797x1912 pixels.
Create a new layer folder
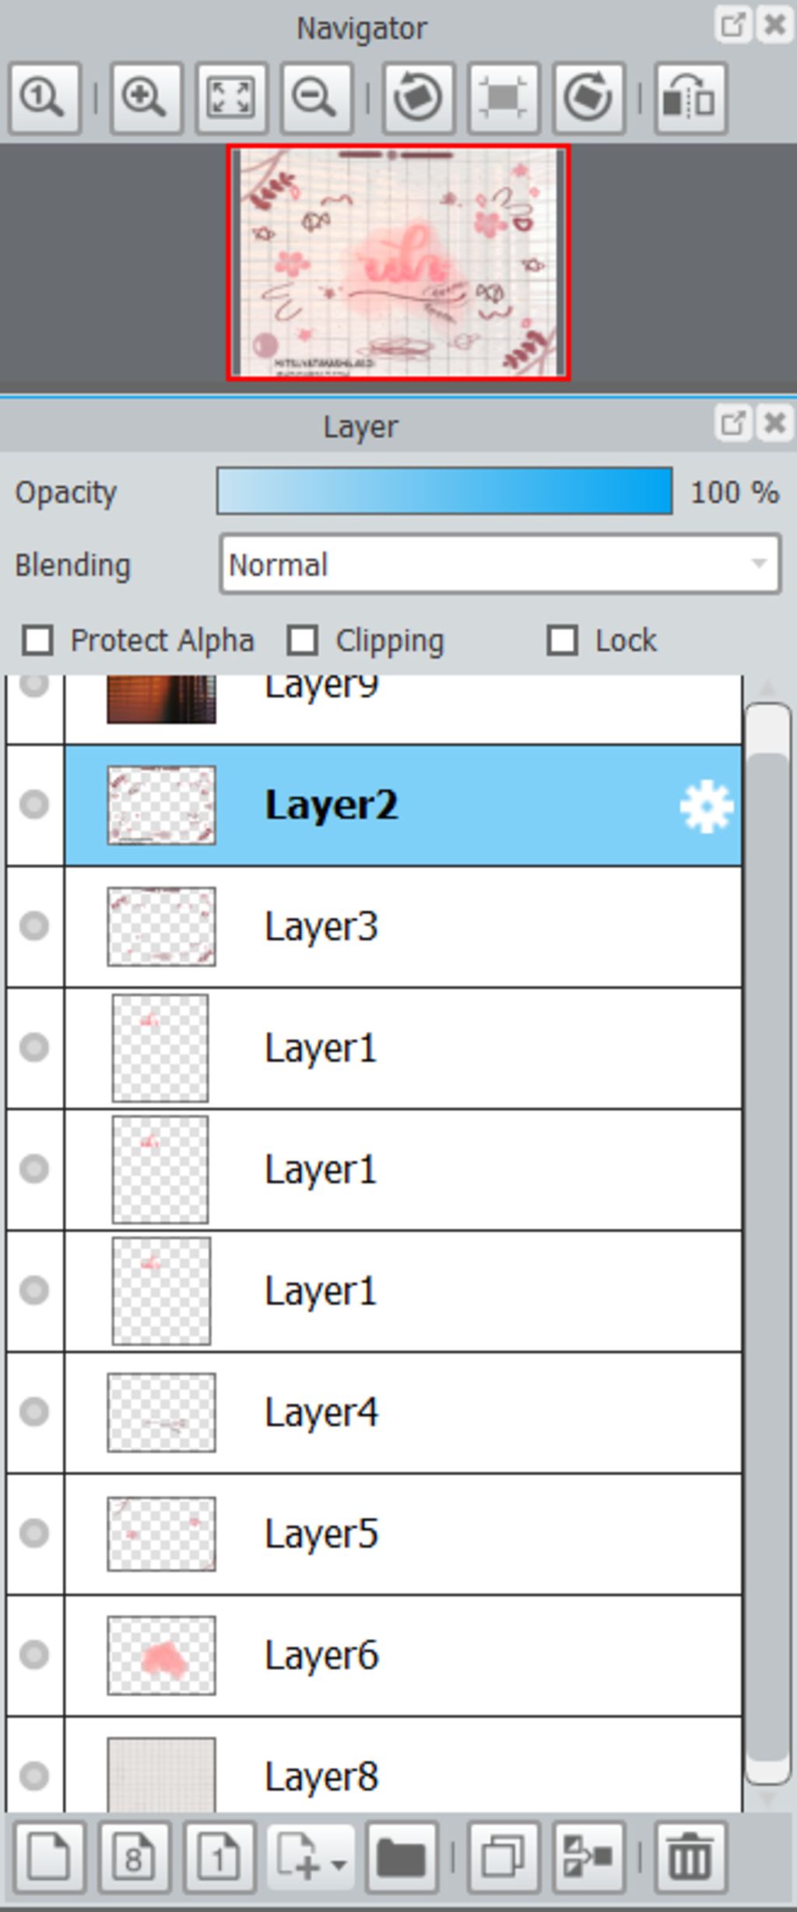tap(401, 1858)
